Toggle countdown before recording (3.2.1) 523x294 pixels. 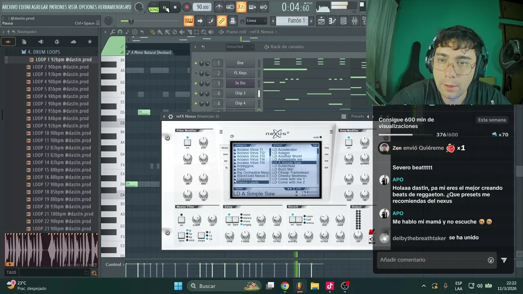[241, 7]
